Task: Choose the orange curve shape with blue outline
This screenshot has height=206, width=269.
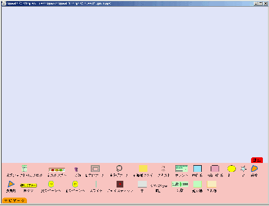Action: point(254,168)
